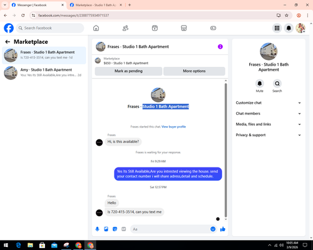
Task: Mute this chat with the bell icon
Action: (260, 84)
